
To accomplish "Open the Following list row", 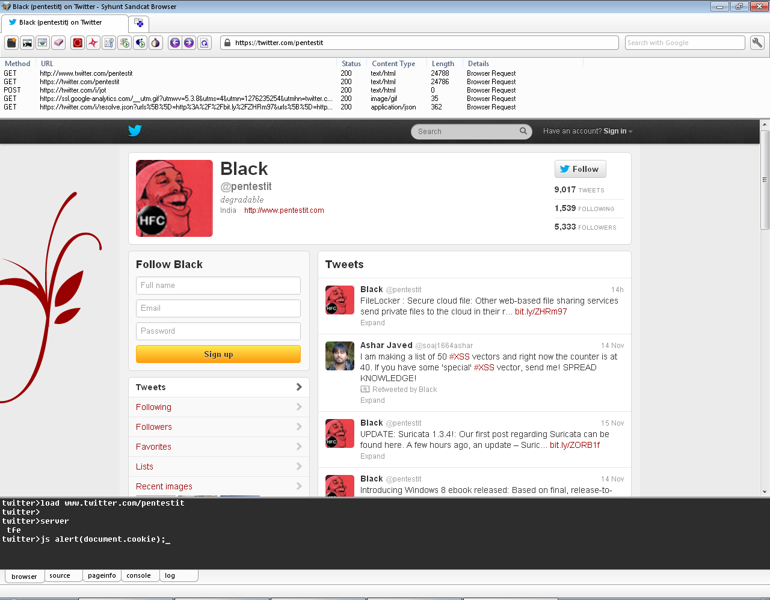I will 219,407.
